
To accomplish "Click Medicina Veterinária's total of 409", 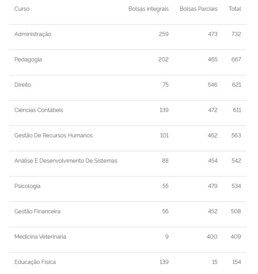I will (236, 237).
